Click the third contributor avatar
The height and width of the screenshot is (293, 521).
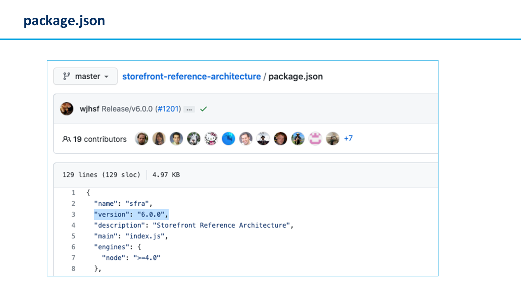pyautogui.click(x=176, y=139)
